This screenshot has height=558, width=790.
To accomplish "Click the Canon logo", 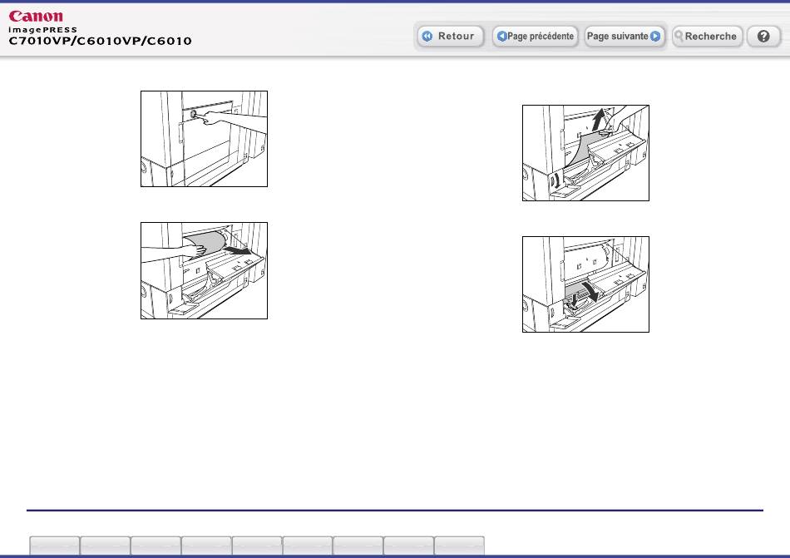I will coord(36,17).
